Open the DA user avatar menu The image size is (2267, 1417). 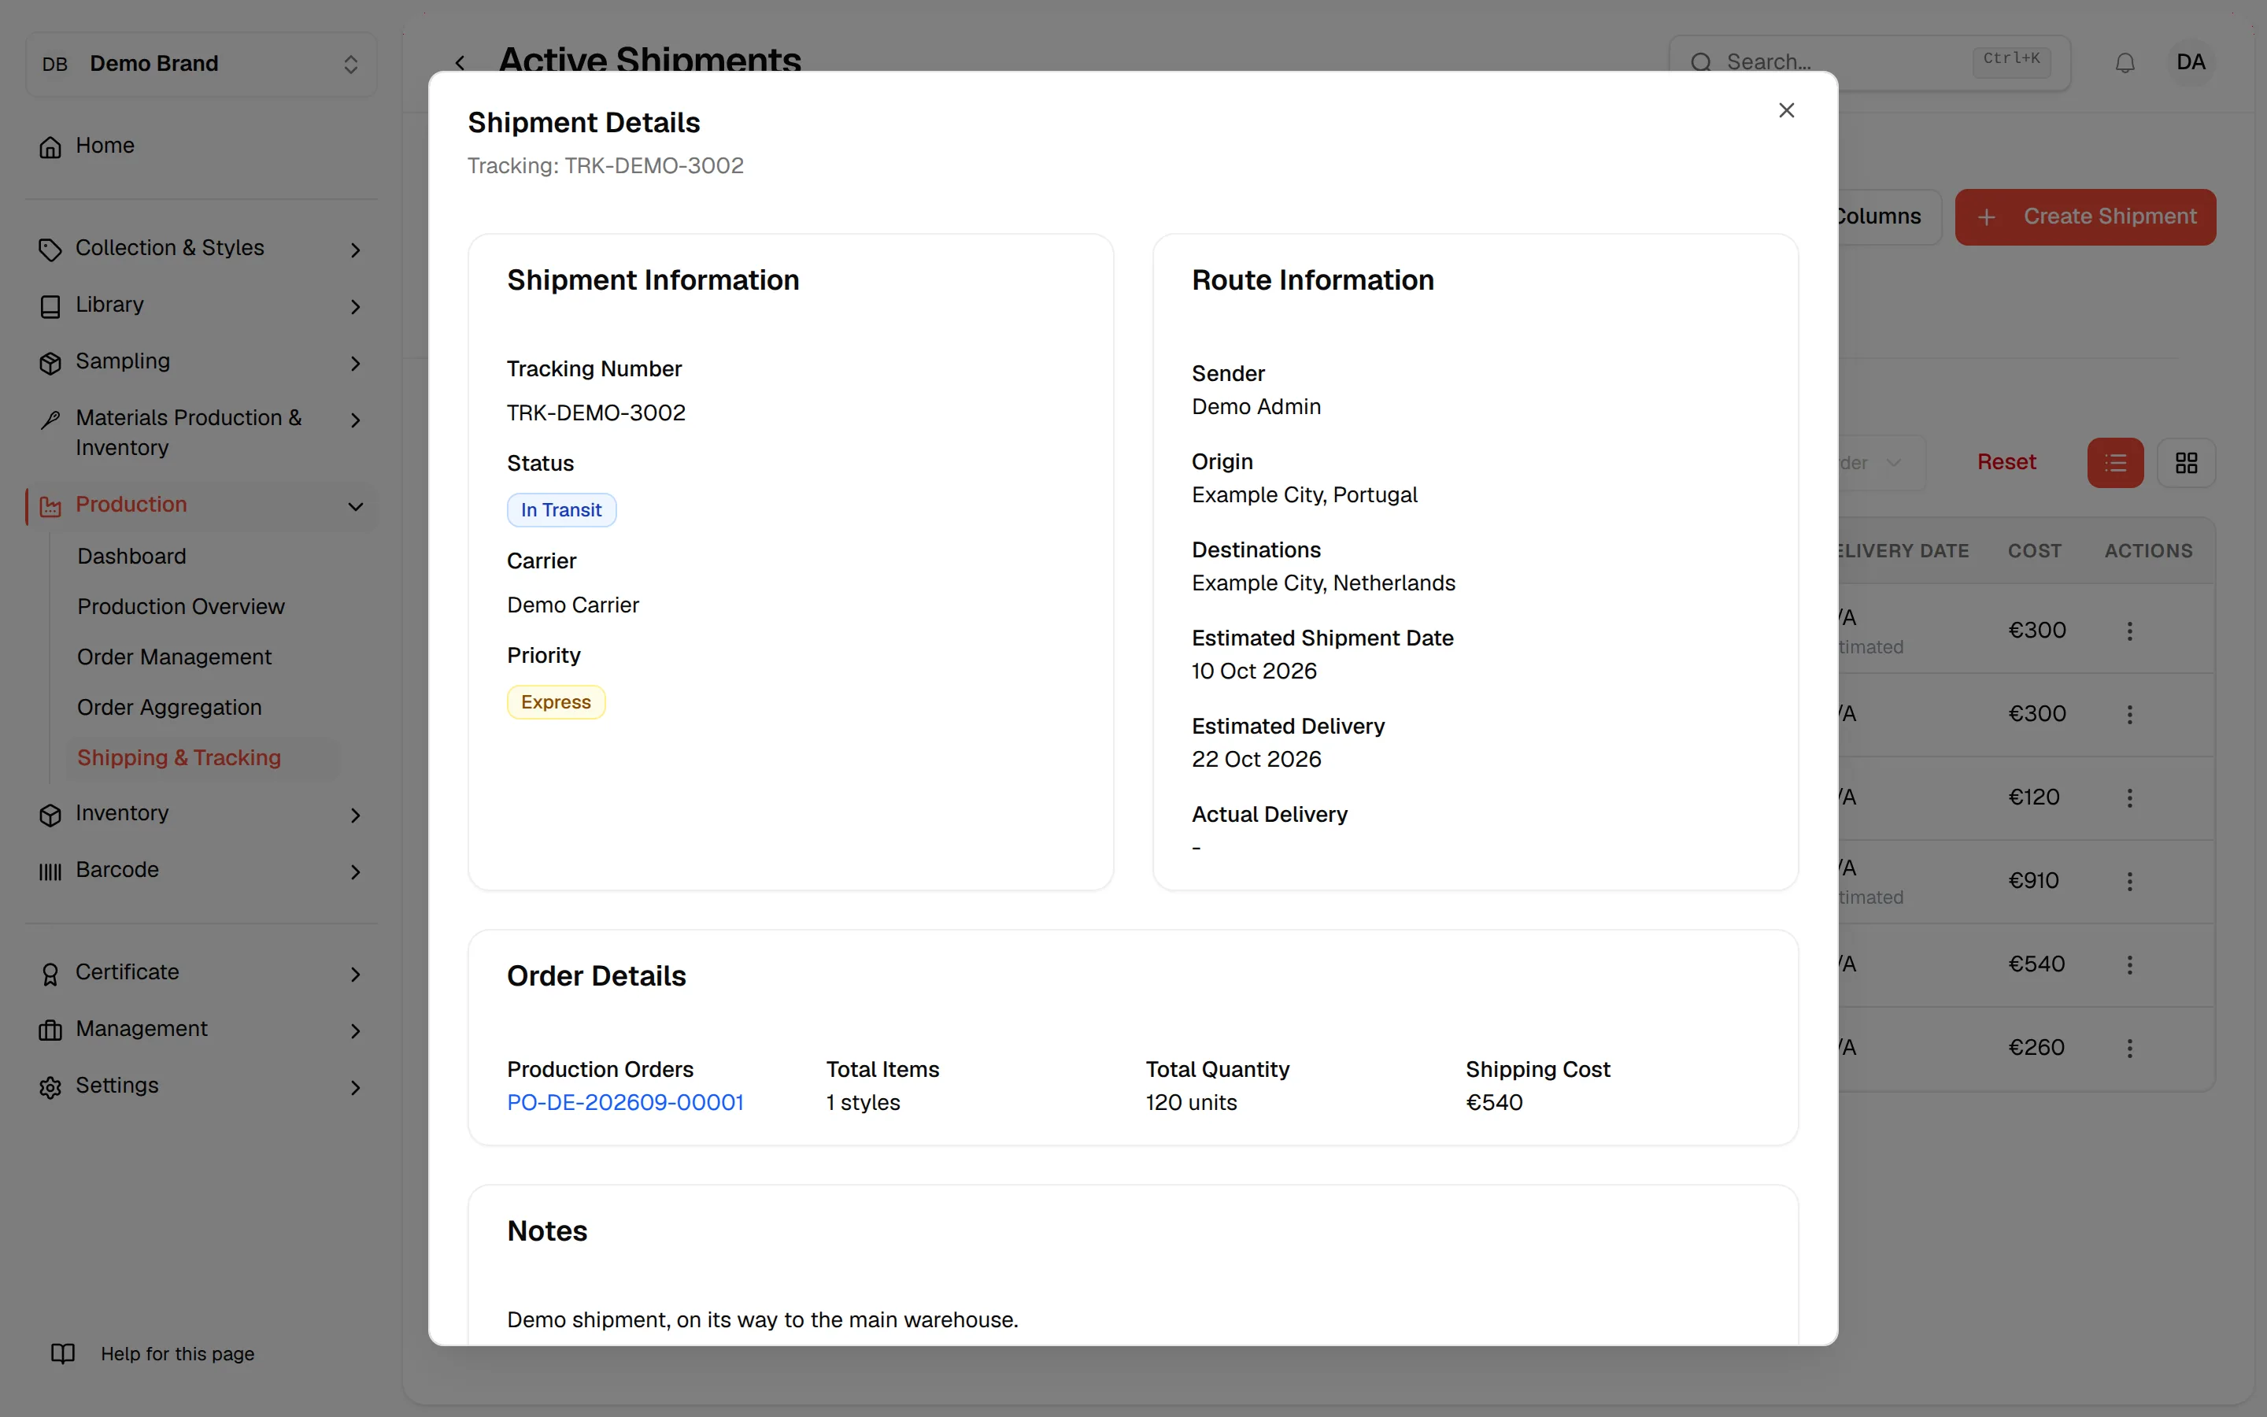tap(2190, 63)
